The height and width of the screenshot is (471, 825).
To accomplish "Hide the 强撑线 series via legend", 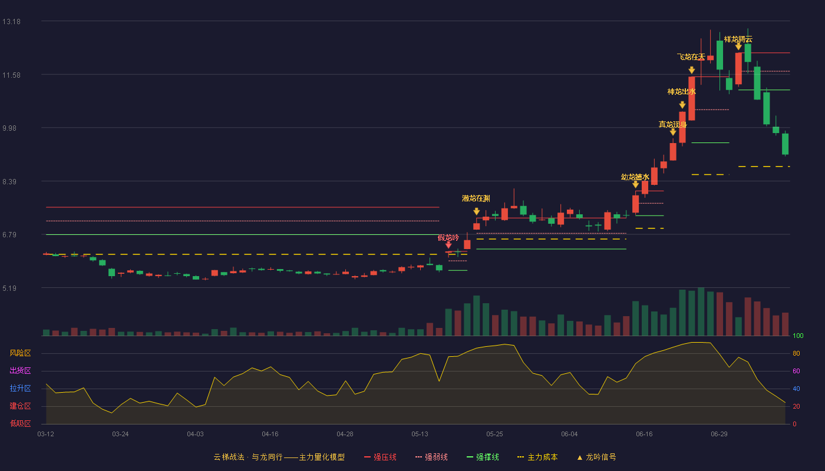I will point(483,457).
